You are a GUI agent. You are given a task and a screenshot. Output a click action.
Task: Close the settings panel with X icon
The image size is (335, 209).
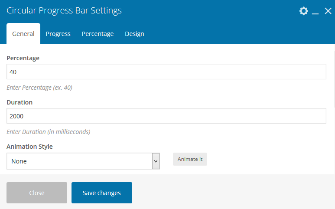pyautogui.click(x=328, y=11)
